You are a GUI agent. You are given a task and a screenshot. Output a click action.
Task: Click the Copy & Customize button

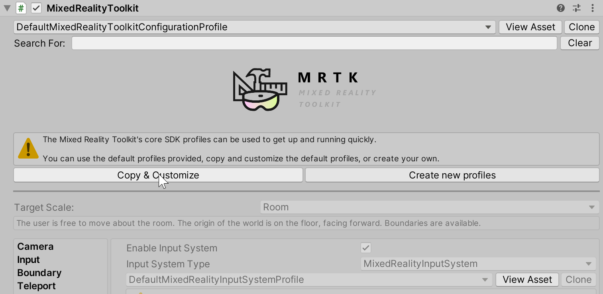[158, 175]
